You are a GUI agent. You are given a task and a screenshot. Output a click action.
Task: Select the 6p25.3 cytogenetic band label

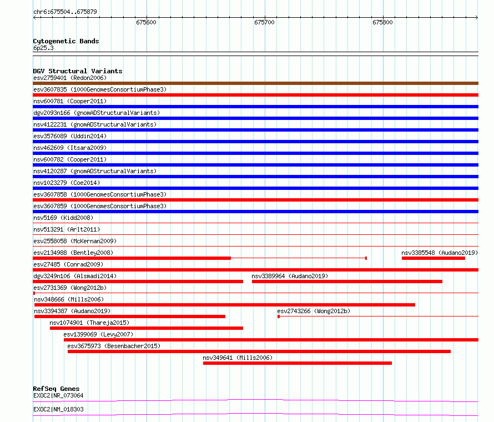click(x=43, y=48)
